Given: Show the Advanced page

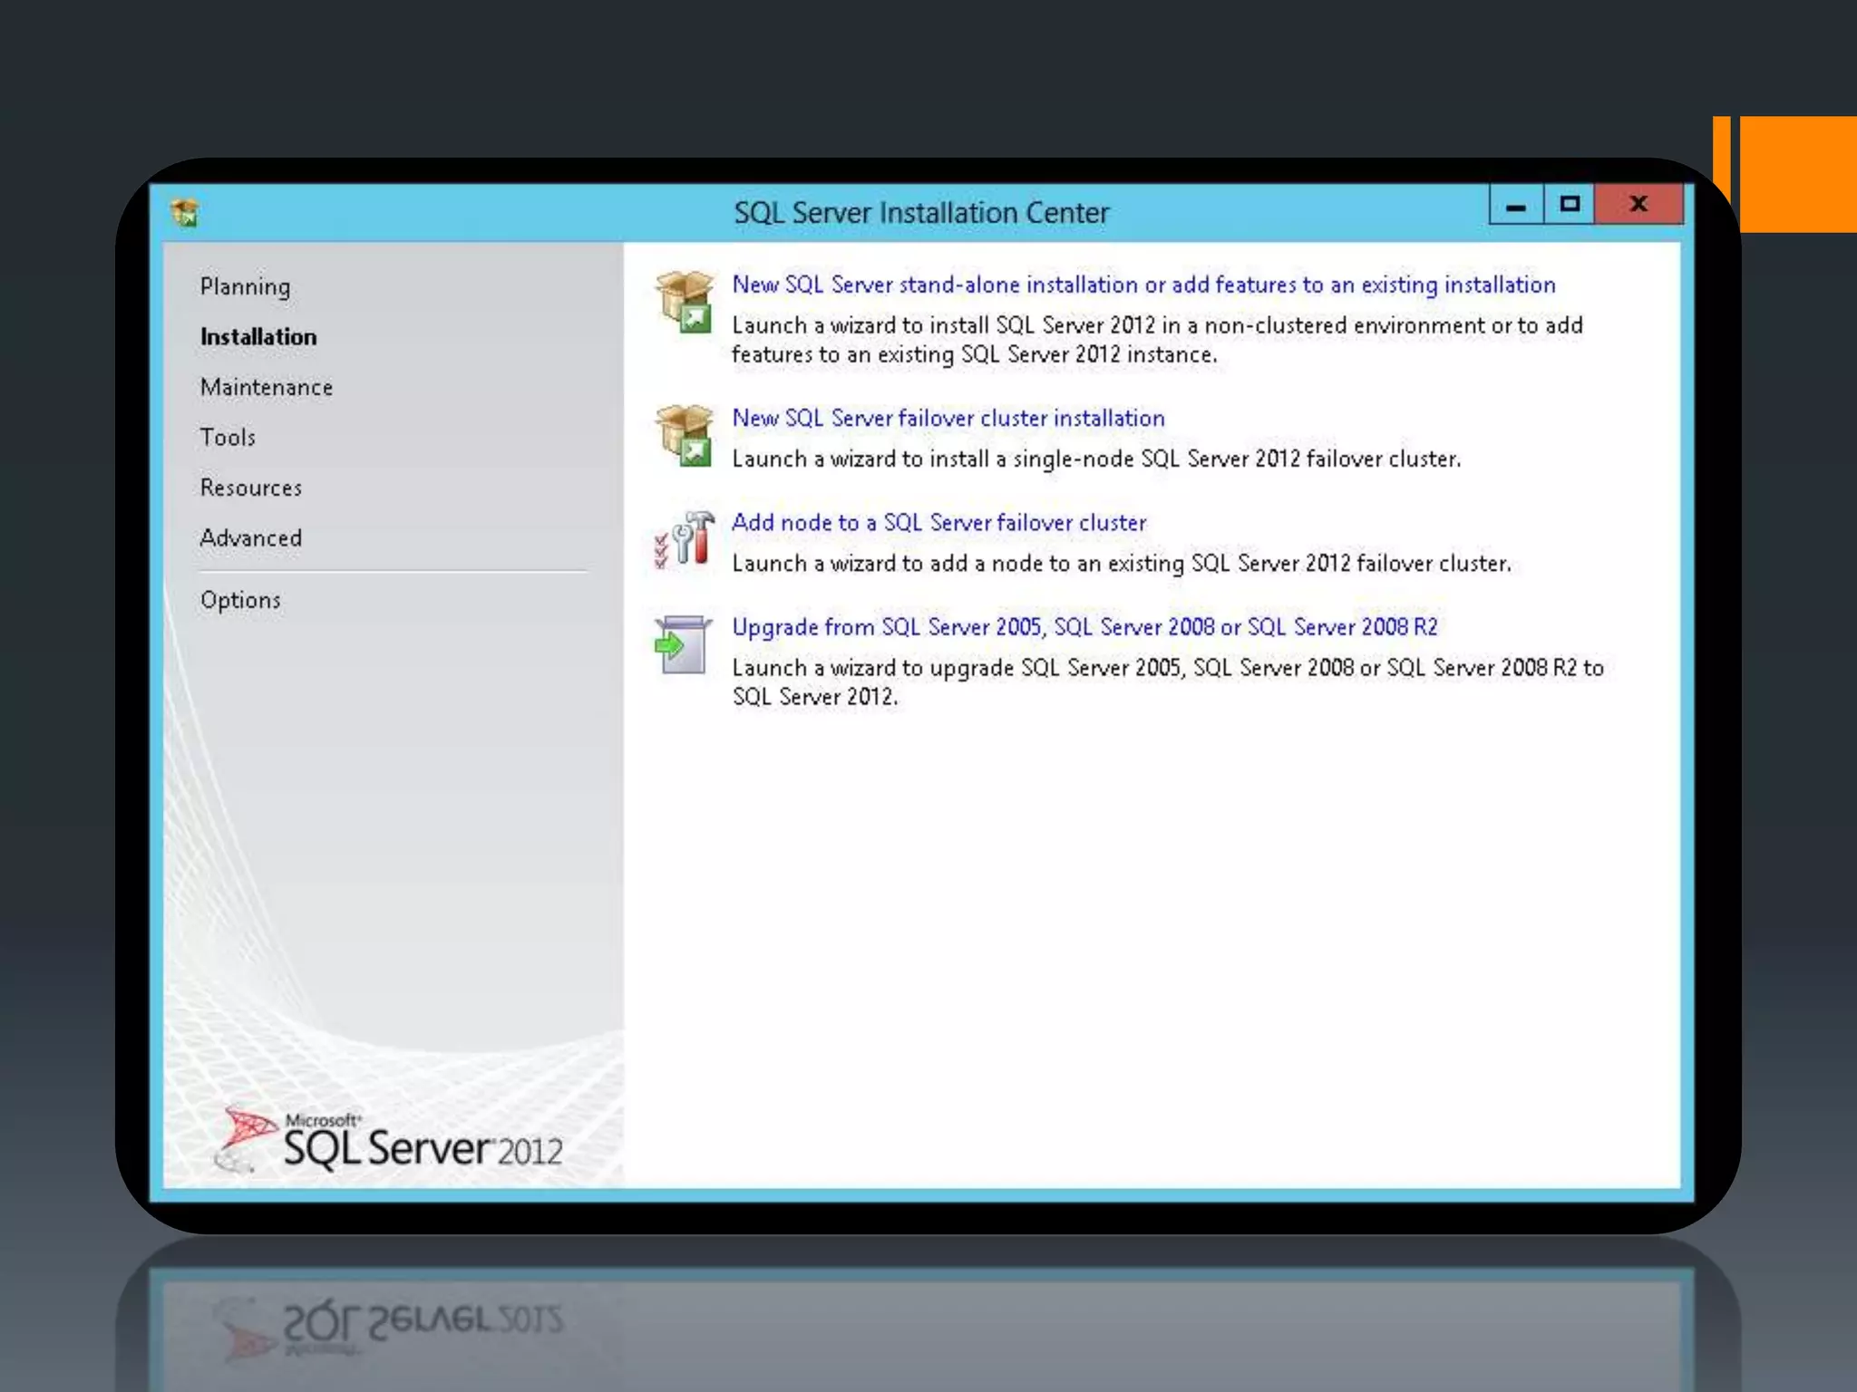Looking at the screenshot, I should (251, 537).
